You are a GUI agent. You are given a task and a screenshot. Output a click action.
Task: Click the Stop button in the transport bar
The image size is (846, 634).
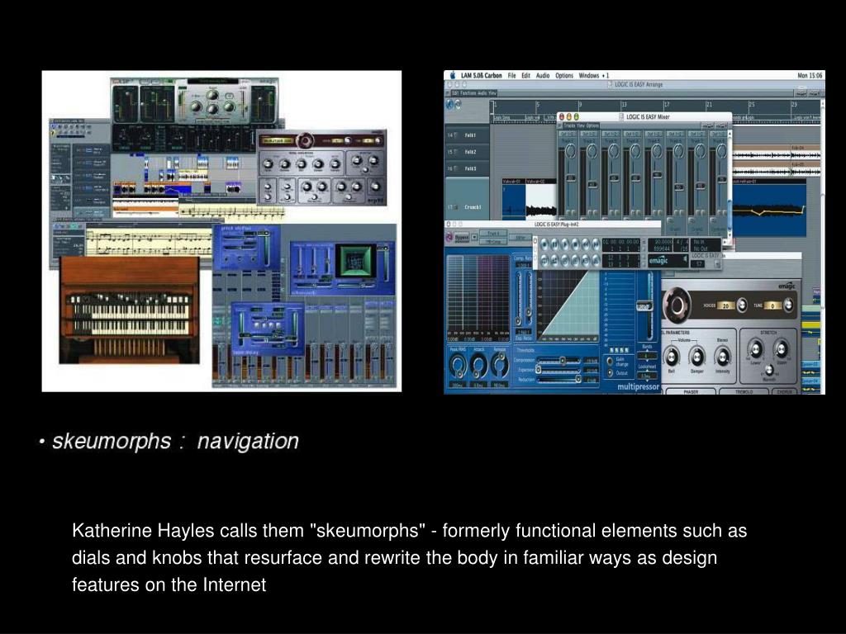pos(575,244)
